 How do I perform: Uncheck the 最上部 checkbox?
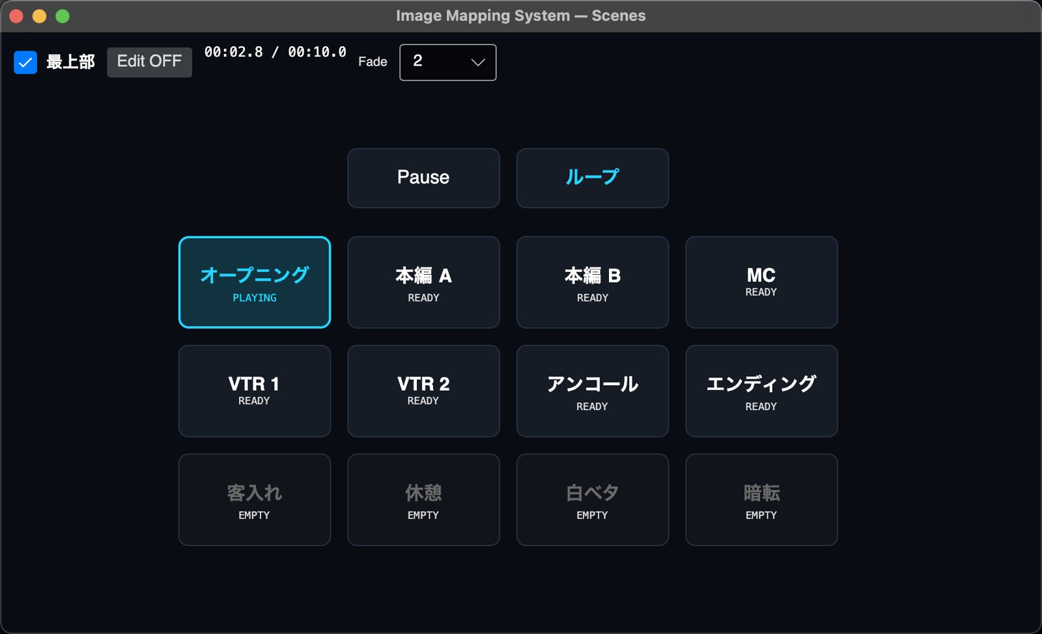coord(25,62)
